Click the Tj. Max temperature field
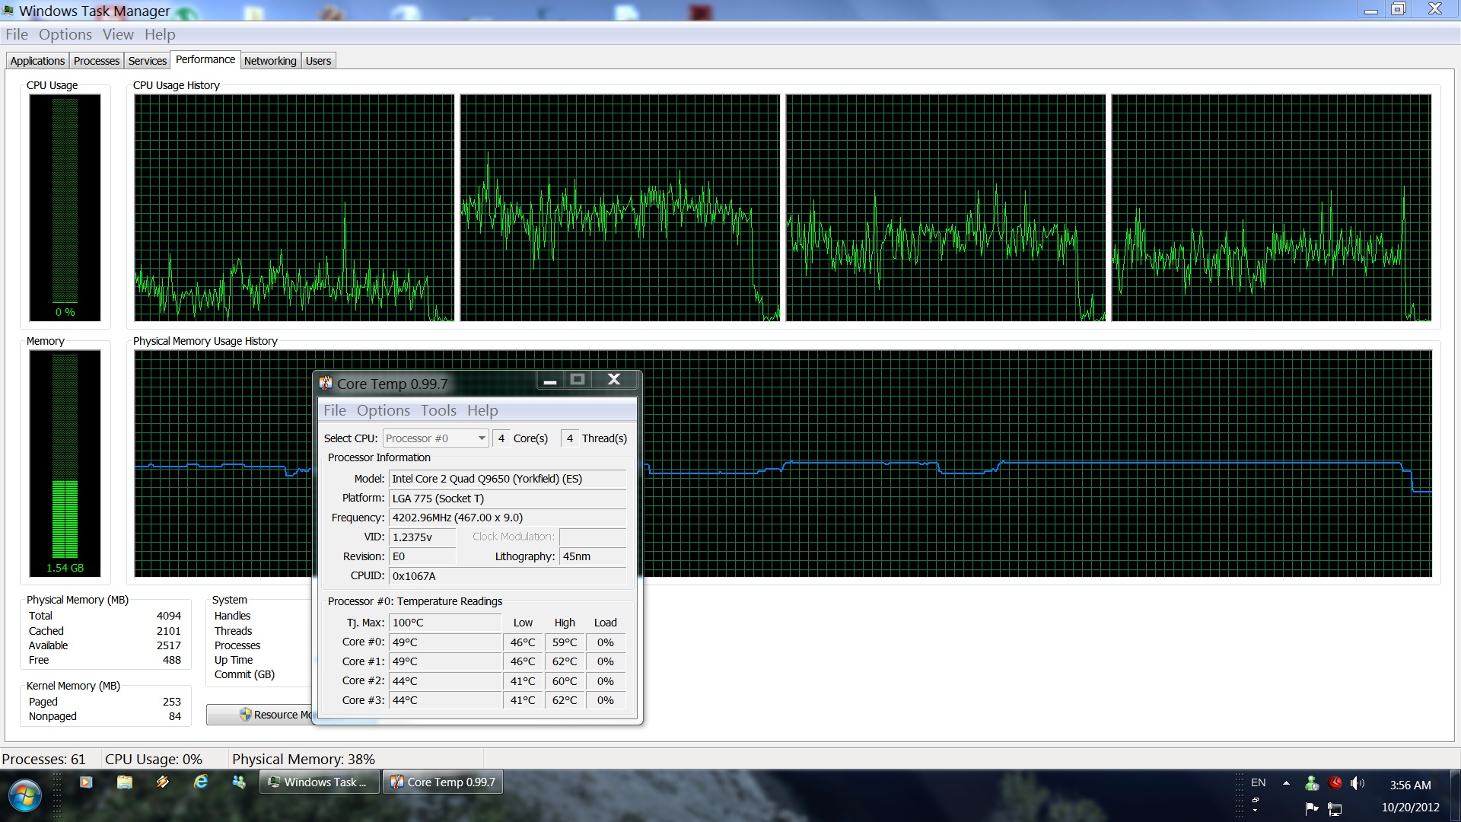Image resolution: width=1461 pixels, height=822 pixels. click(x=444, y=623)
